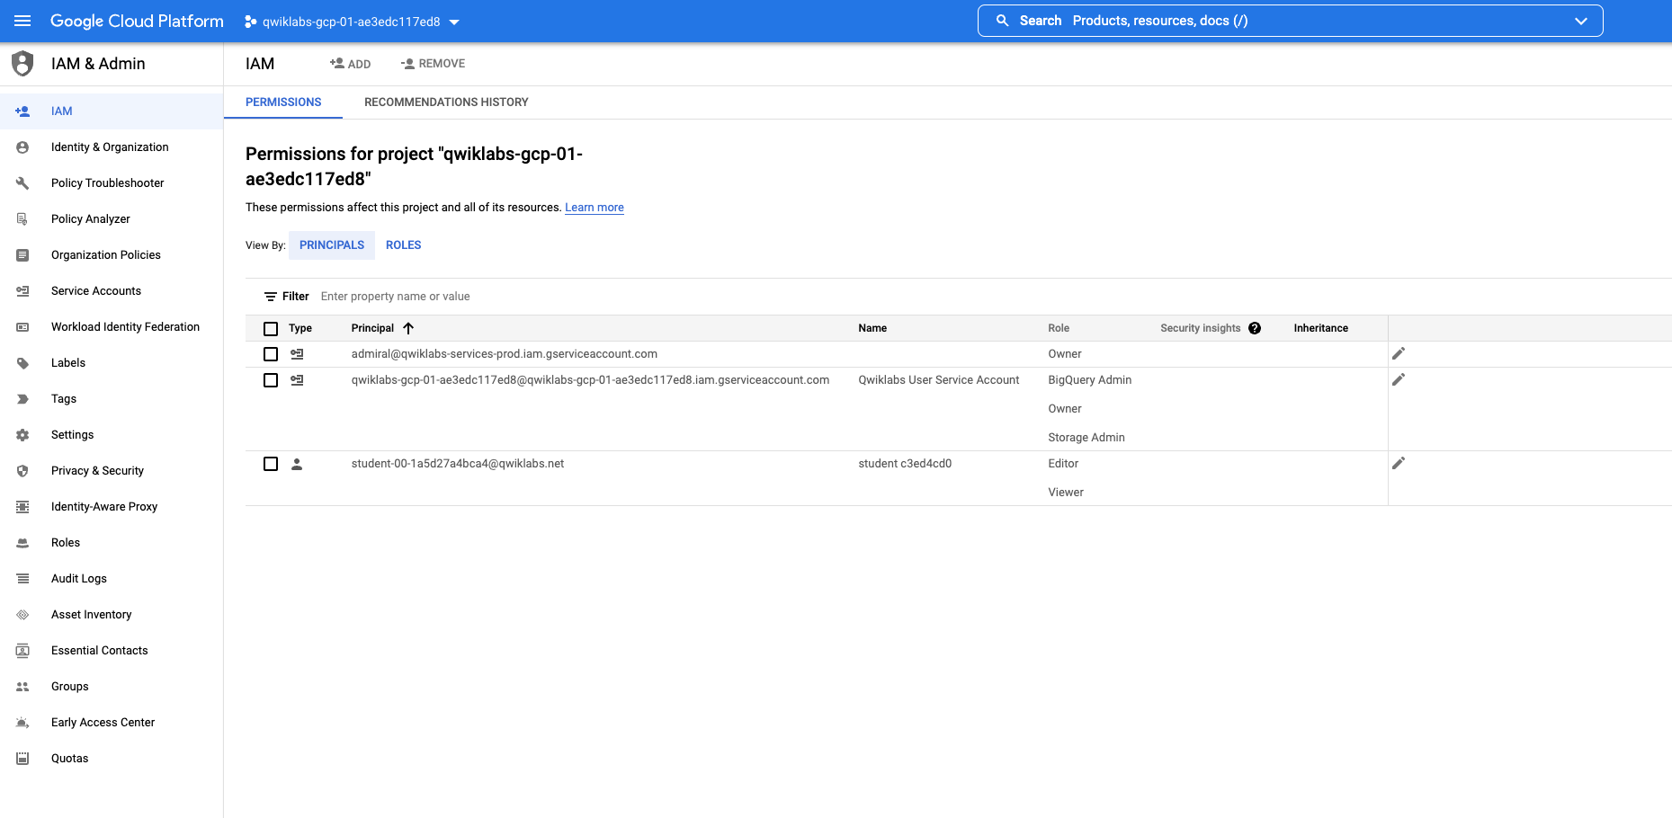Click the Labels tag icon in sidebar
The image size is (1672, 818).
(22, 362)
